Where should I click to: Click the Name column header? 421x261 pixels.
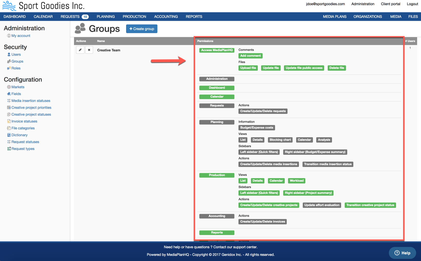pos(101,41)
